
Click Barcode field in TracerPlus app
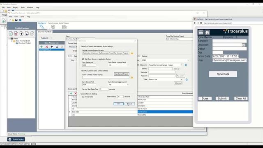tap(229, 41)
